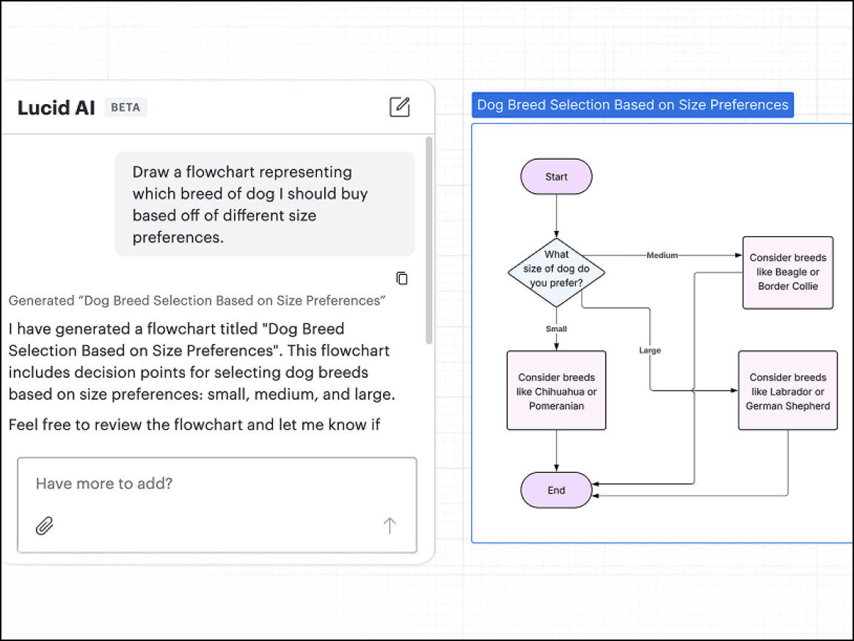Image resolution: width=854 pixels, height=641 pixels.
Task: Click the 'Generated "Dog Breed Selection..."' line
Action: click(x=197, y=301)
